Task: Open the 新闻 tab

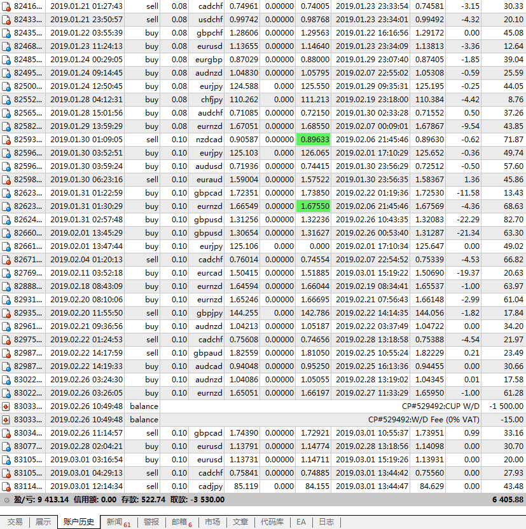Action: click(x=118, y=522)
